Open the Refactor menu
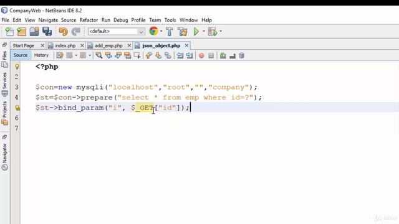399x224 pixels. (x=89, y=20)
